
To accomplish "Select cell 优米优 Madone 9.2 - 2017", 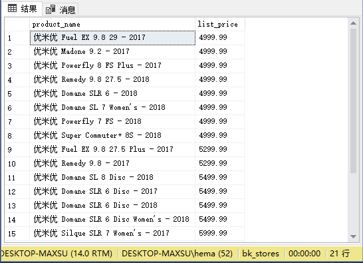I will (112, 52).
